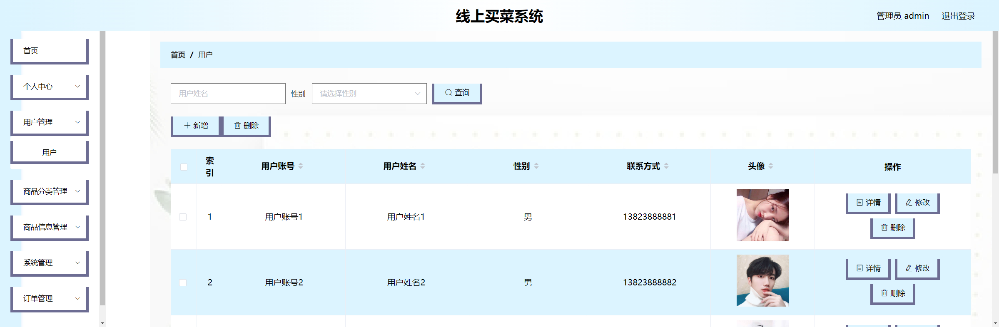Sort by 用户账号 column arrows
The height and width of the screenshot is (327, 999).
[x=301, y=166]
